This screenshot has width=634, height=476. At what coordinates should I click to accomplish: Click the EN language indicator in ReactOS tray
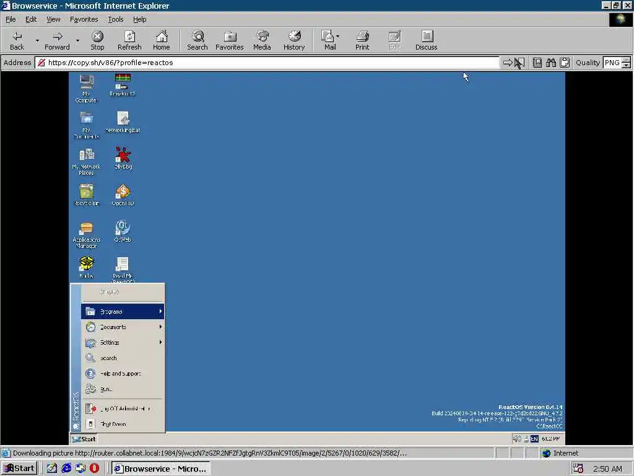534,439
